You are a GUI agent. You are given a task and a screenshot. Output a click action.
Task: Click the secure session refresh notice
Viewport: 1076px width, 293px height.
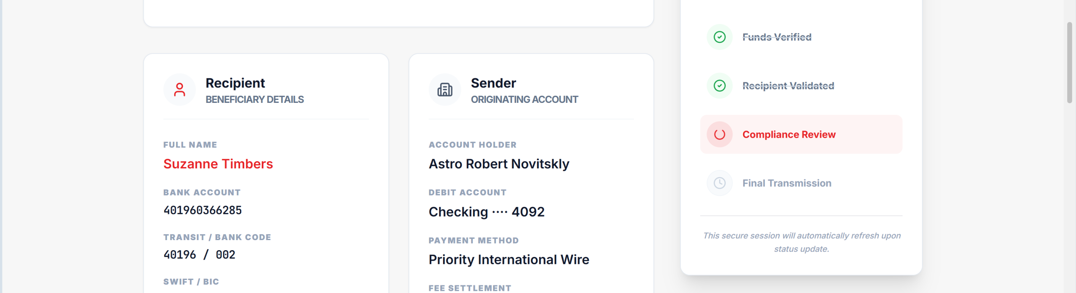[802, 242]
